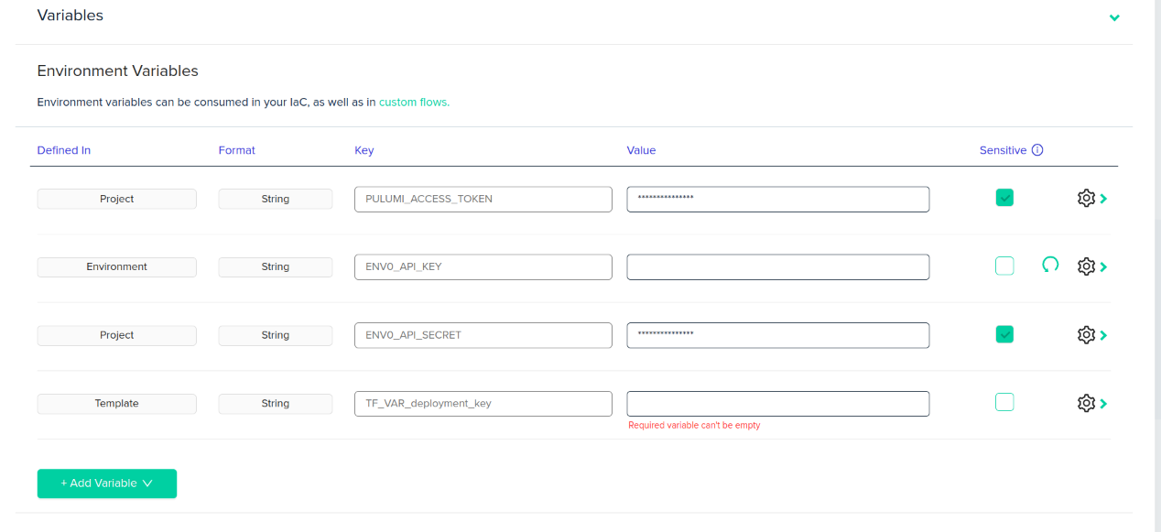Open settings gear for ENV0_API_SECRET row
This screenshot has width=1161, height=532.
click(x=1086, y=335)
